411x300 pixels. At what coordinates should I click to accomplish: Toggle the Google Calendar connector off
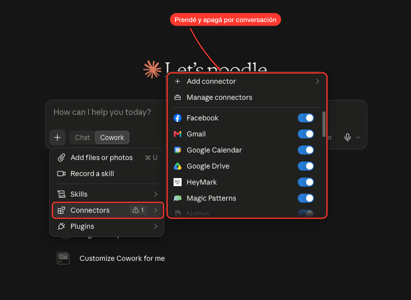(306, 150)
